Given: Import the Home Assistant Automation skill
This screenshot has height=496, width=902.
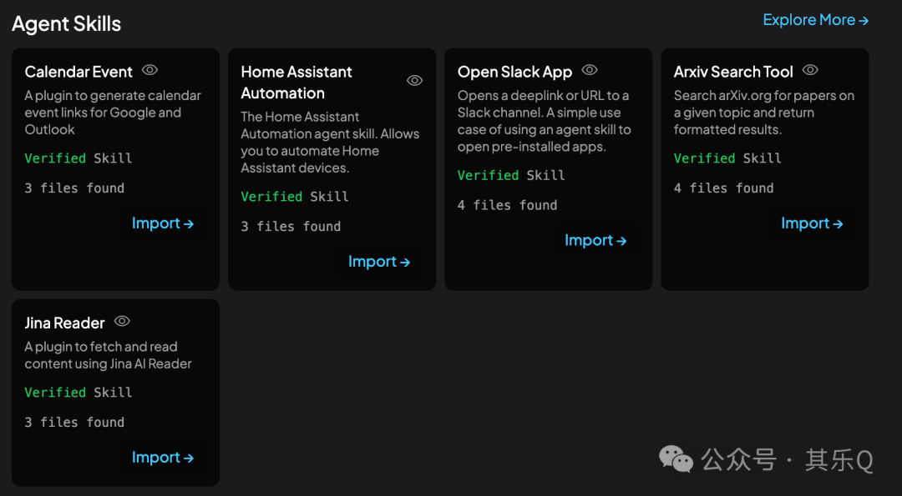Looking at the screenshot, I should point(379,261).
